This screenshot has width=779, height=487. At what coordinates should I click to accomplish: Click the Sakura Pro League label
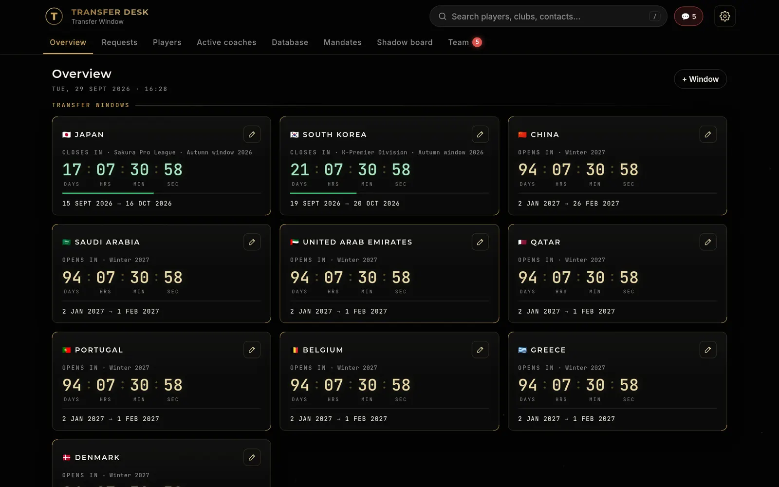click(145, 152)
